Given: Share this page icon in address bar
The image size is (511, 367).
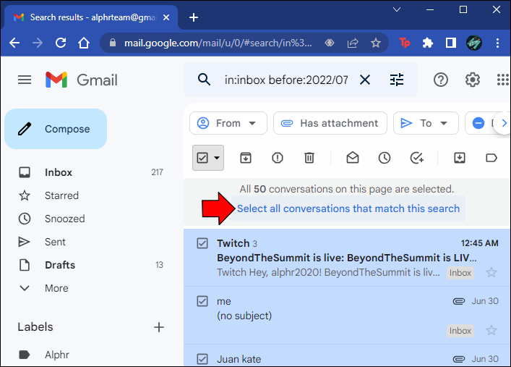Looking at the screenshot, I should [x=353, y=43].
